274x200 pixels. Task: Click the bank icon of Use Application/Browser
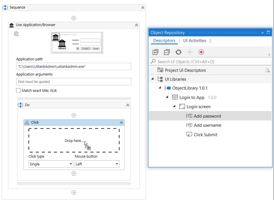(11, 25)
